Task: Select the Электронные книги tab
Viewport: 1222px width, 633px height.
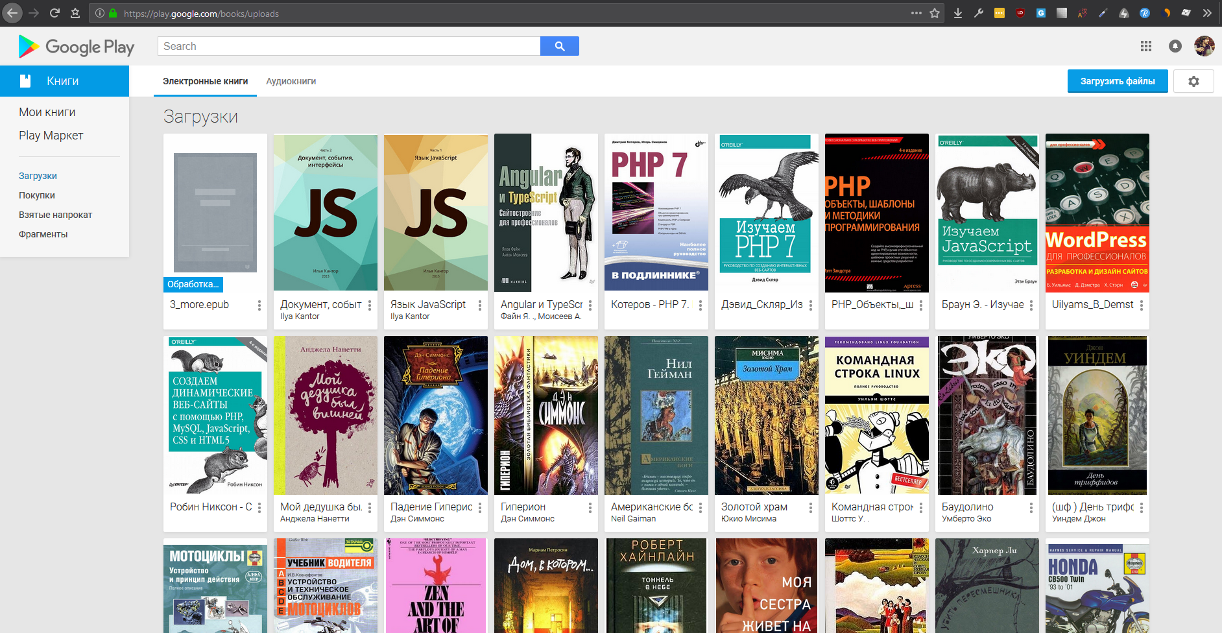Action: tap(205, 82)
